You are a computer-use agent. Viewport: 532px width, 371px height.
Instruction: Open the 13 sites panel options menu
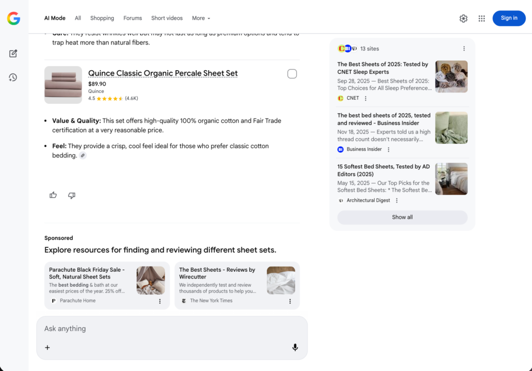464,48
